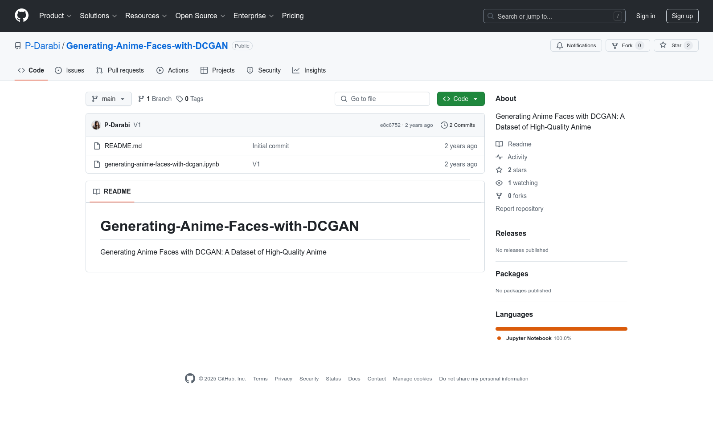This screenshot has height=445, width=713.
Task: Click the fork icon beside 0 forks
Action: tap(499, 196)
